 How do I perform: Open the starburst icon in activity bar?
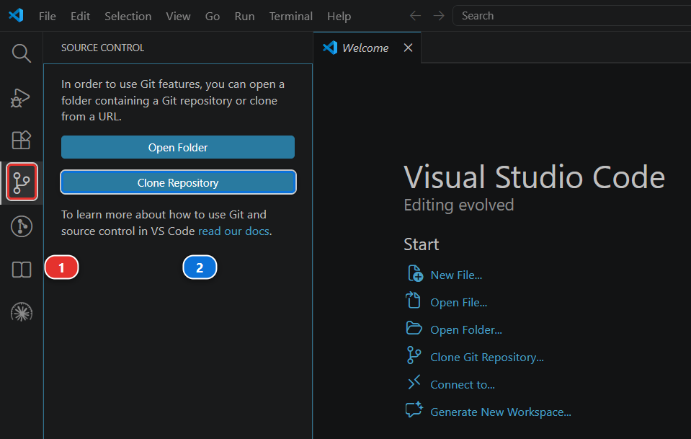[x=21, y=312]
